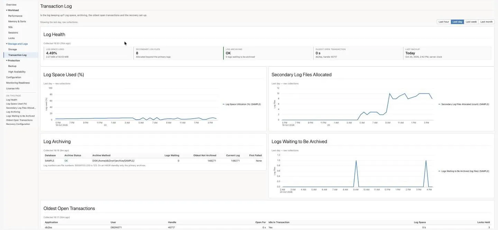Jump to Secondary Log Files Allocated anchor
Screen dimensions: 498x230
21,108
